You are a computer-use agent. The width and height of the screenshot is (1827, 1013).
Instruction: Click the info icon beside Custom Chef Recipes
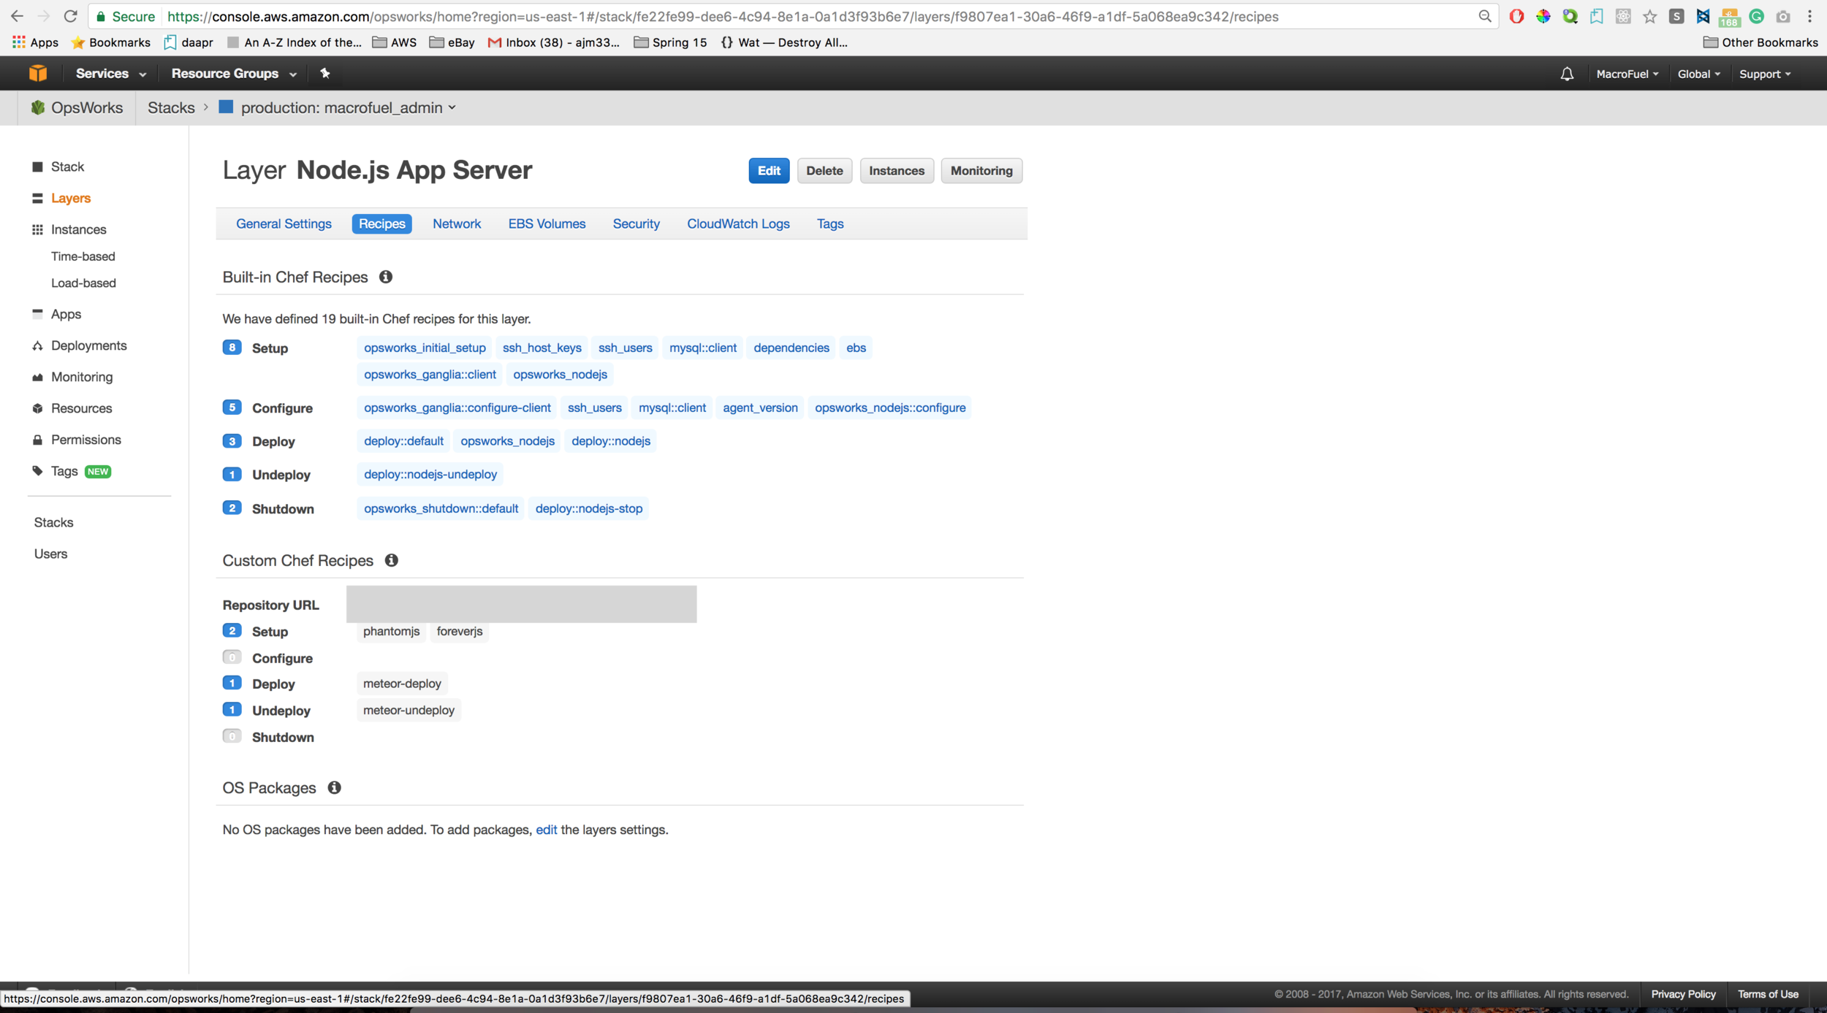click(x=392, y=560)
